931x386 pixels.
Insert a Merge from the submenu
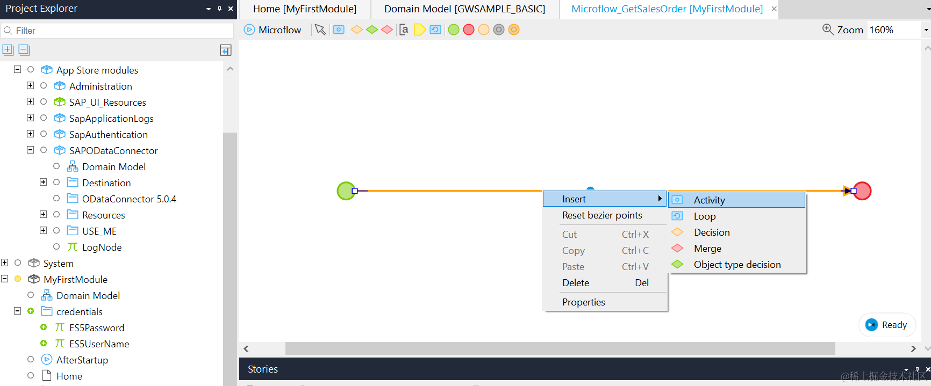click(737, 248)
